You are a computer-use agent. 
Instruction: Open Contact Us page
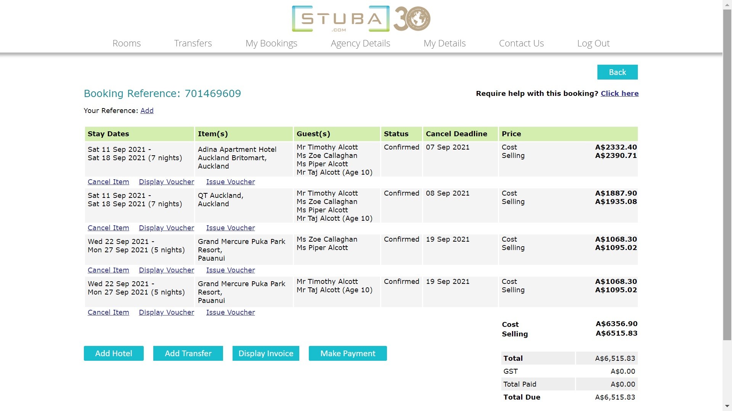point(521,43)
